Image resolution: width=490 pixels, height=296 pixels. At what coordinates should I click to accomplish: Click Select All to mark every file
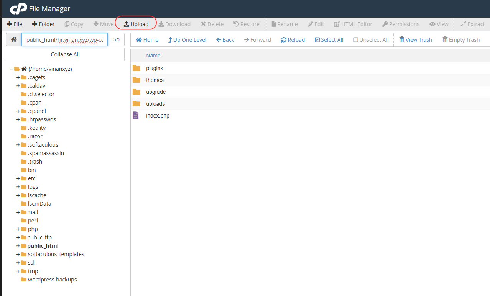pos(329,39)
